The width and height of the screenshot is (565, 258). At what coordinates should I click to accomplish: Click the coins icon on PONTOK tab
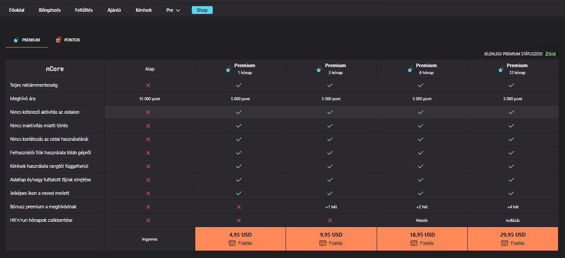click(x=58, y=40)
